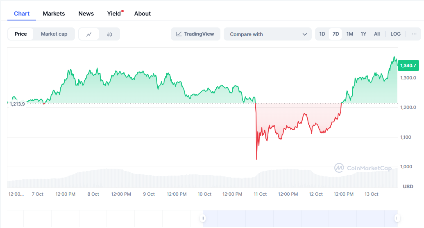
Task: Select the All time range
Action: pyautogui.click(x=377, y=34)
